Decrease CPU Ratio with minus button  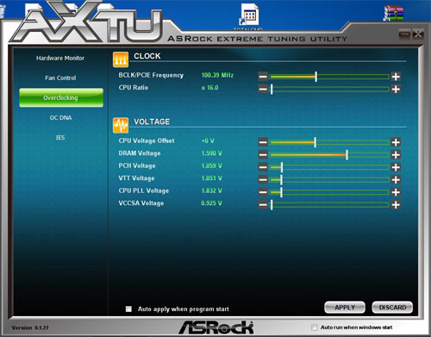[x=263, y=89]
